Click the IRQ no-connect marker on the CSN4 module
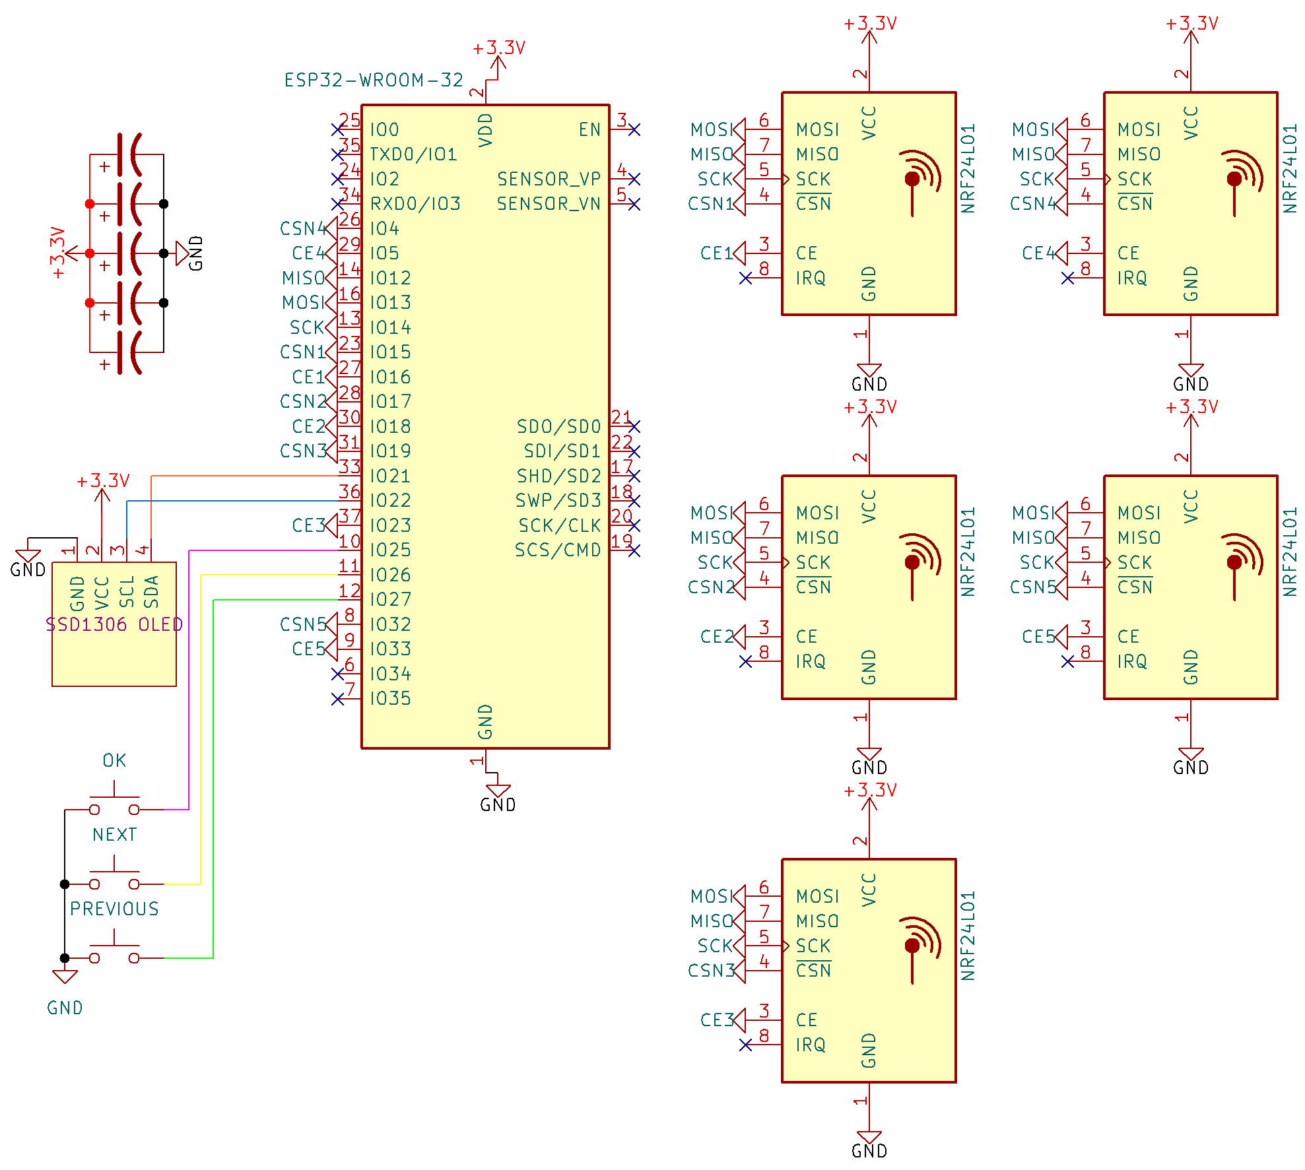1305x1170 pixels. point(1067,278)
